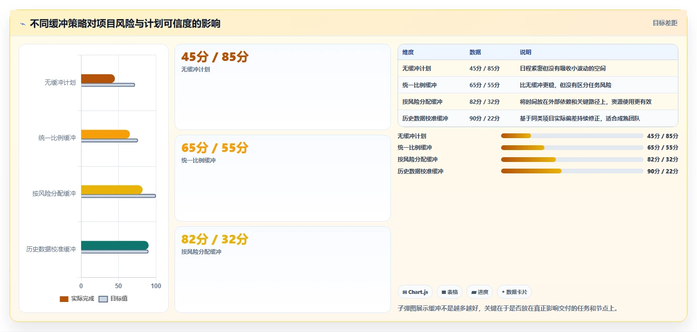Click progress value 45分 / 85分 at right
This screenshot has height=332, width=697.
[663, 136]
